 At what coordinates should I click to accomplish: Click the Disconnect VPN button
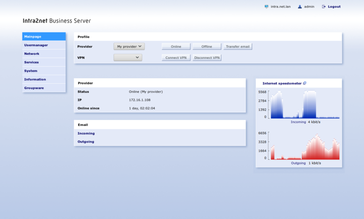pos(207,58)
